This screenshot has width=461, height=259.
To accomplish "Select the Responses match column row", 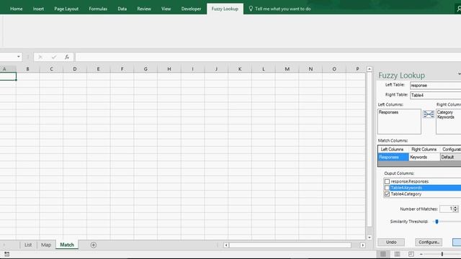I will 393,157.
